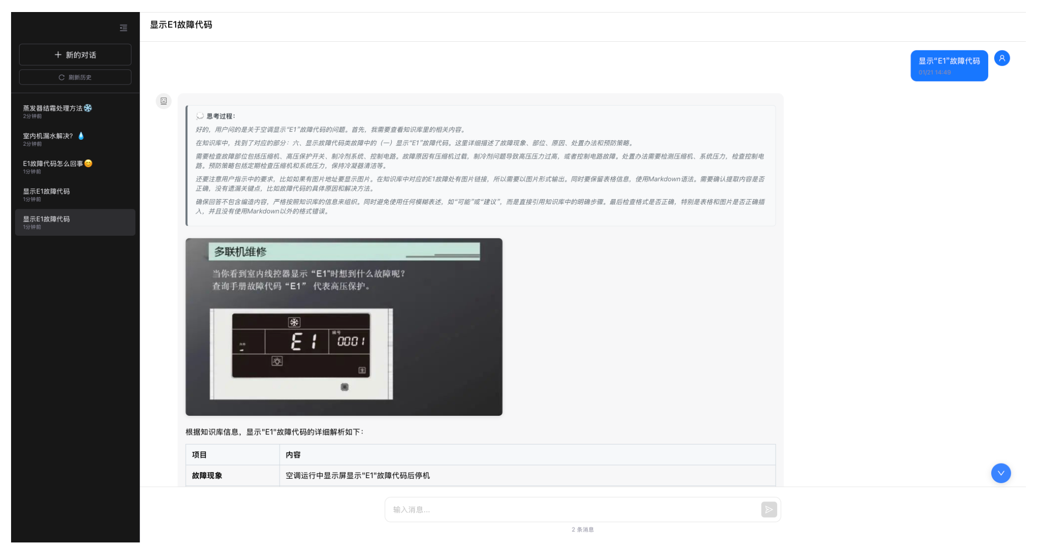The image size is (1038, 551).
Task: Click the user avatar icon
Action: [x=1002, y=58]
